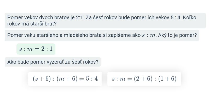
Task: Choose answer s:m=(2+6):(1+6)
Action: pos(144,79)
